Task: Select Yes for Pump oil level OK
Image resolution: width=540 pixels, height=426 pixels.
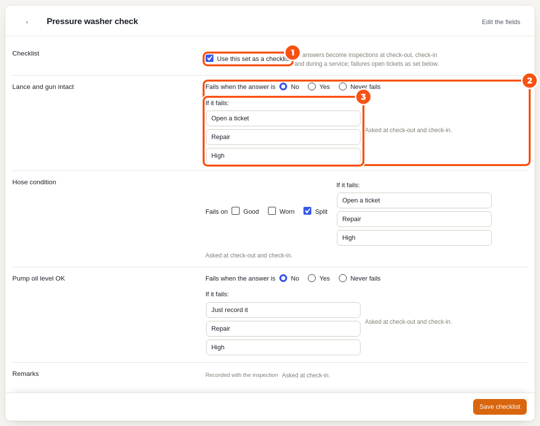Action: point(312,278)
